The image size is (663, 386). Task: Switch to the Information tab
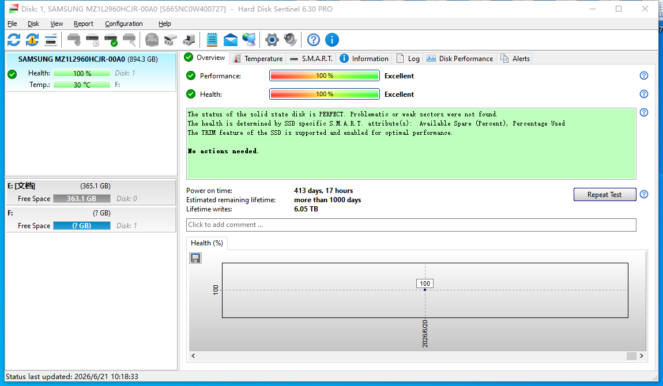click(364, 59)
